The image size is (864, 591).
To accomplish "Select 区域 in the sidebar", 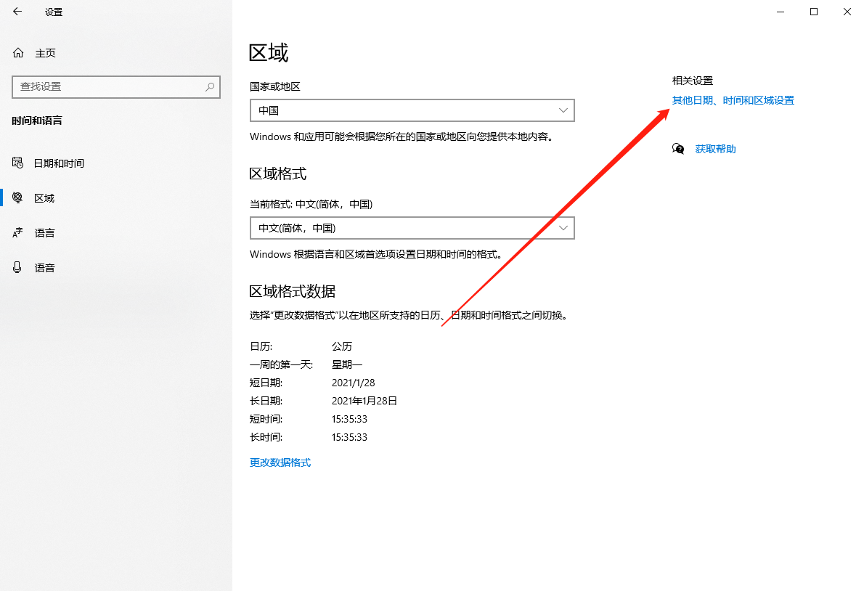I will point(44,197).
